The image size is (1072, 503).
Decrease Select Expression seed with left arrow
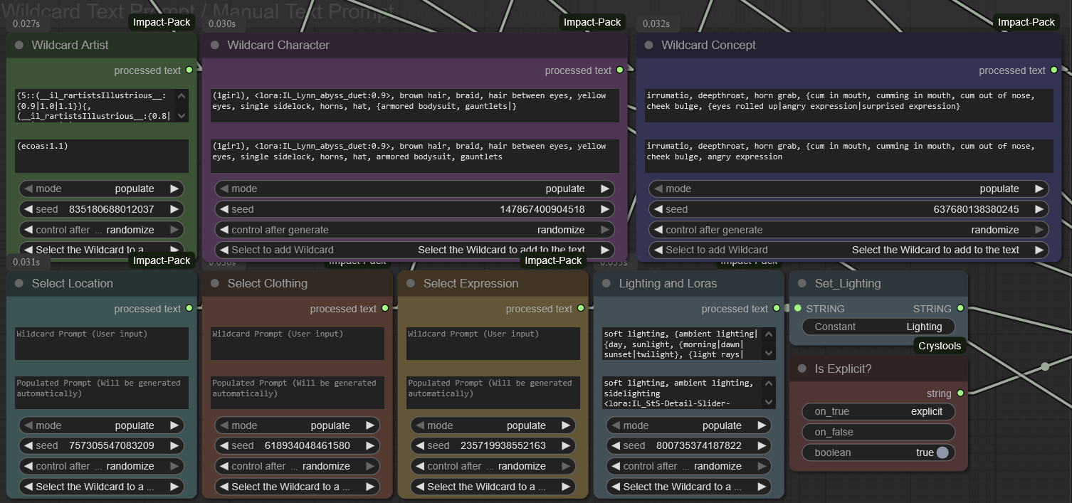[420, 445]
